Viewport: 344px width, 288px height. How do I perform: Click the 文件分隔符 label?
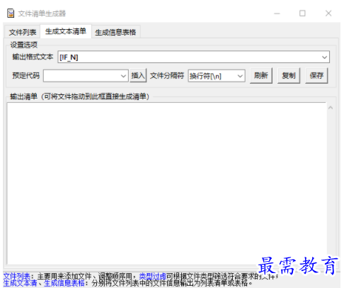click(167, 76)
